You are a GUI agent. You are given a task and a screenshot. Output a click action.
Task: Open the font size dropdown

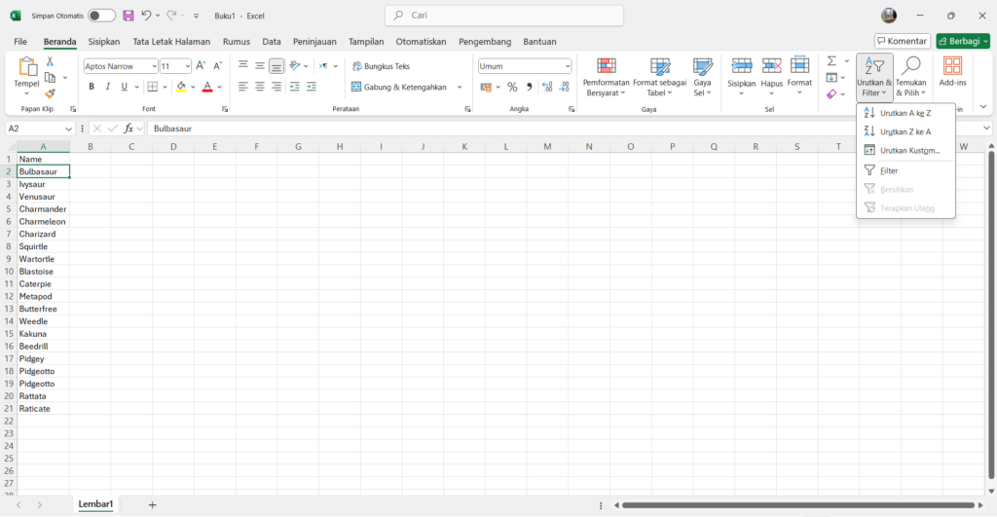coord(188,66)
